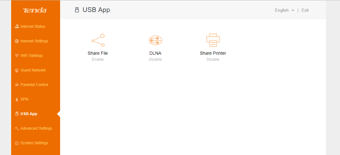Click the Guest Network icon in sidebar
340x155 pixels.
(x=17, y=70)
